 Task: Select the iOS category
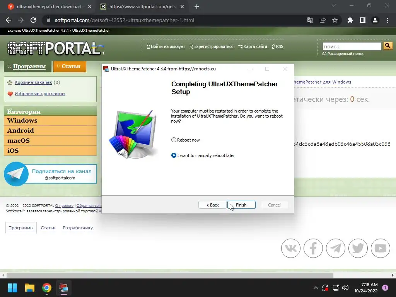point(50,151)
